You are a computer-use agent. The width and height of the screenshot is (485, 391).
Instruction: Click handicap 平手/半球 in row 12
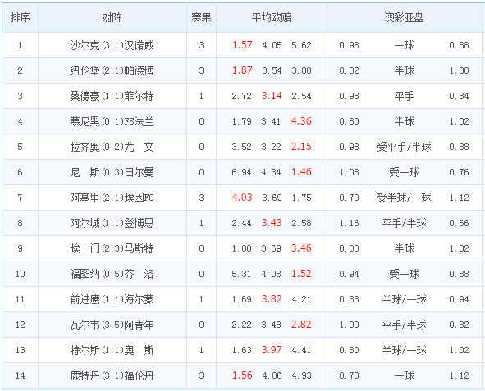coord(404,325)
